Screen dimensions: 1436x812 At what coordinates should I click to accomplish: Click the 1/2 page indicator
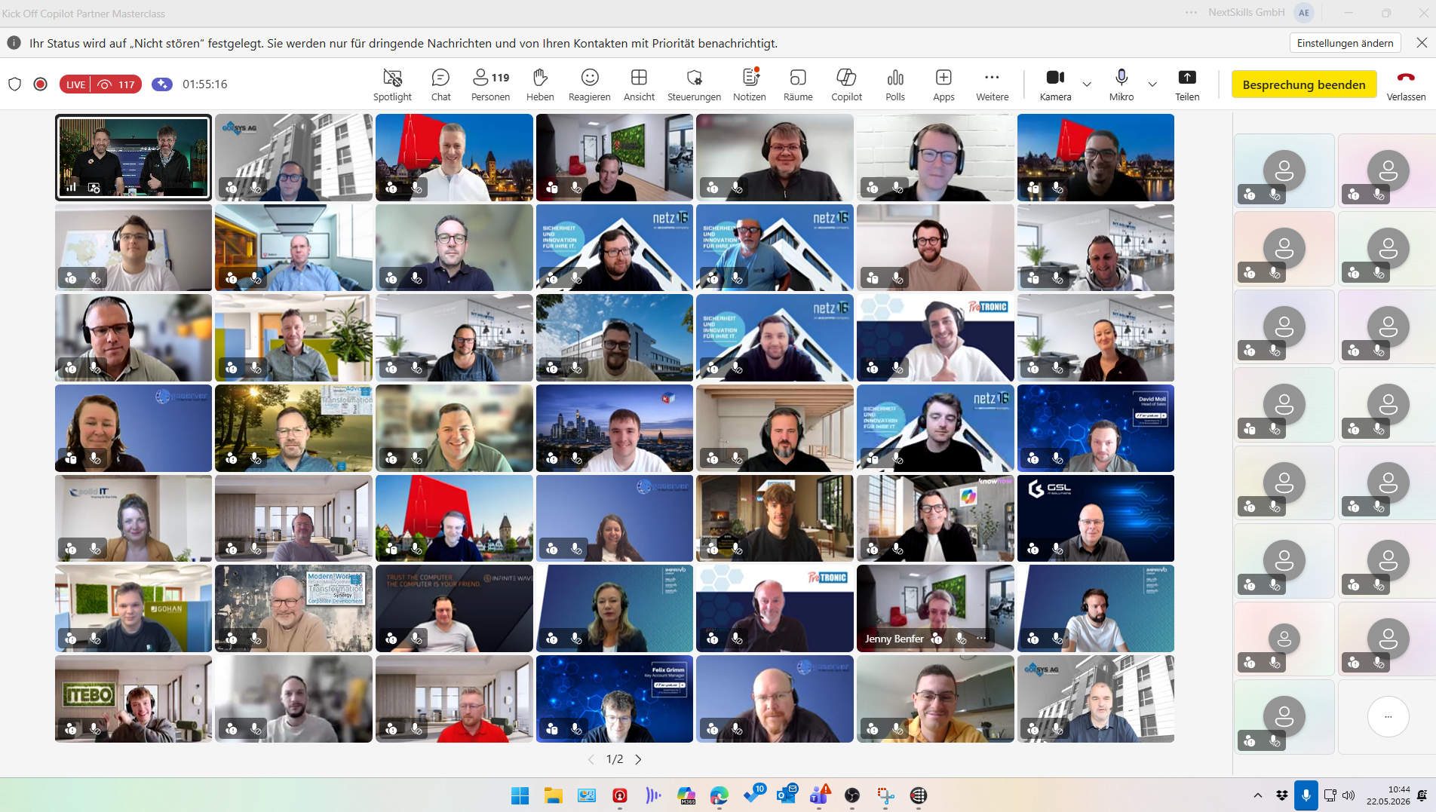coord(615,759)
